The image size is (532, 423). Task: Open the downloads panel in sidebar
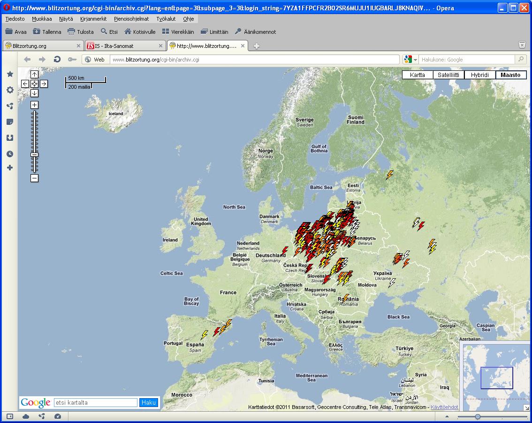(10, 138)
